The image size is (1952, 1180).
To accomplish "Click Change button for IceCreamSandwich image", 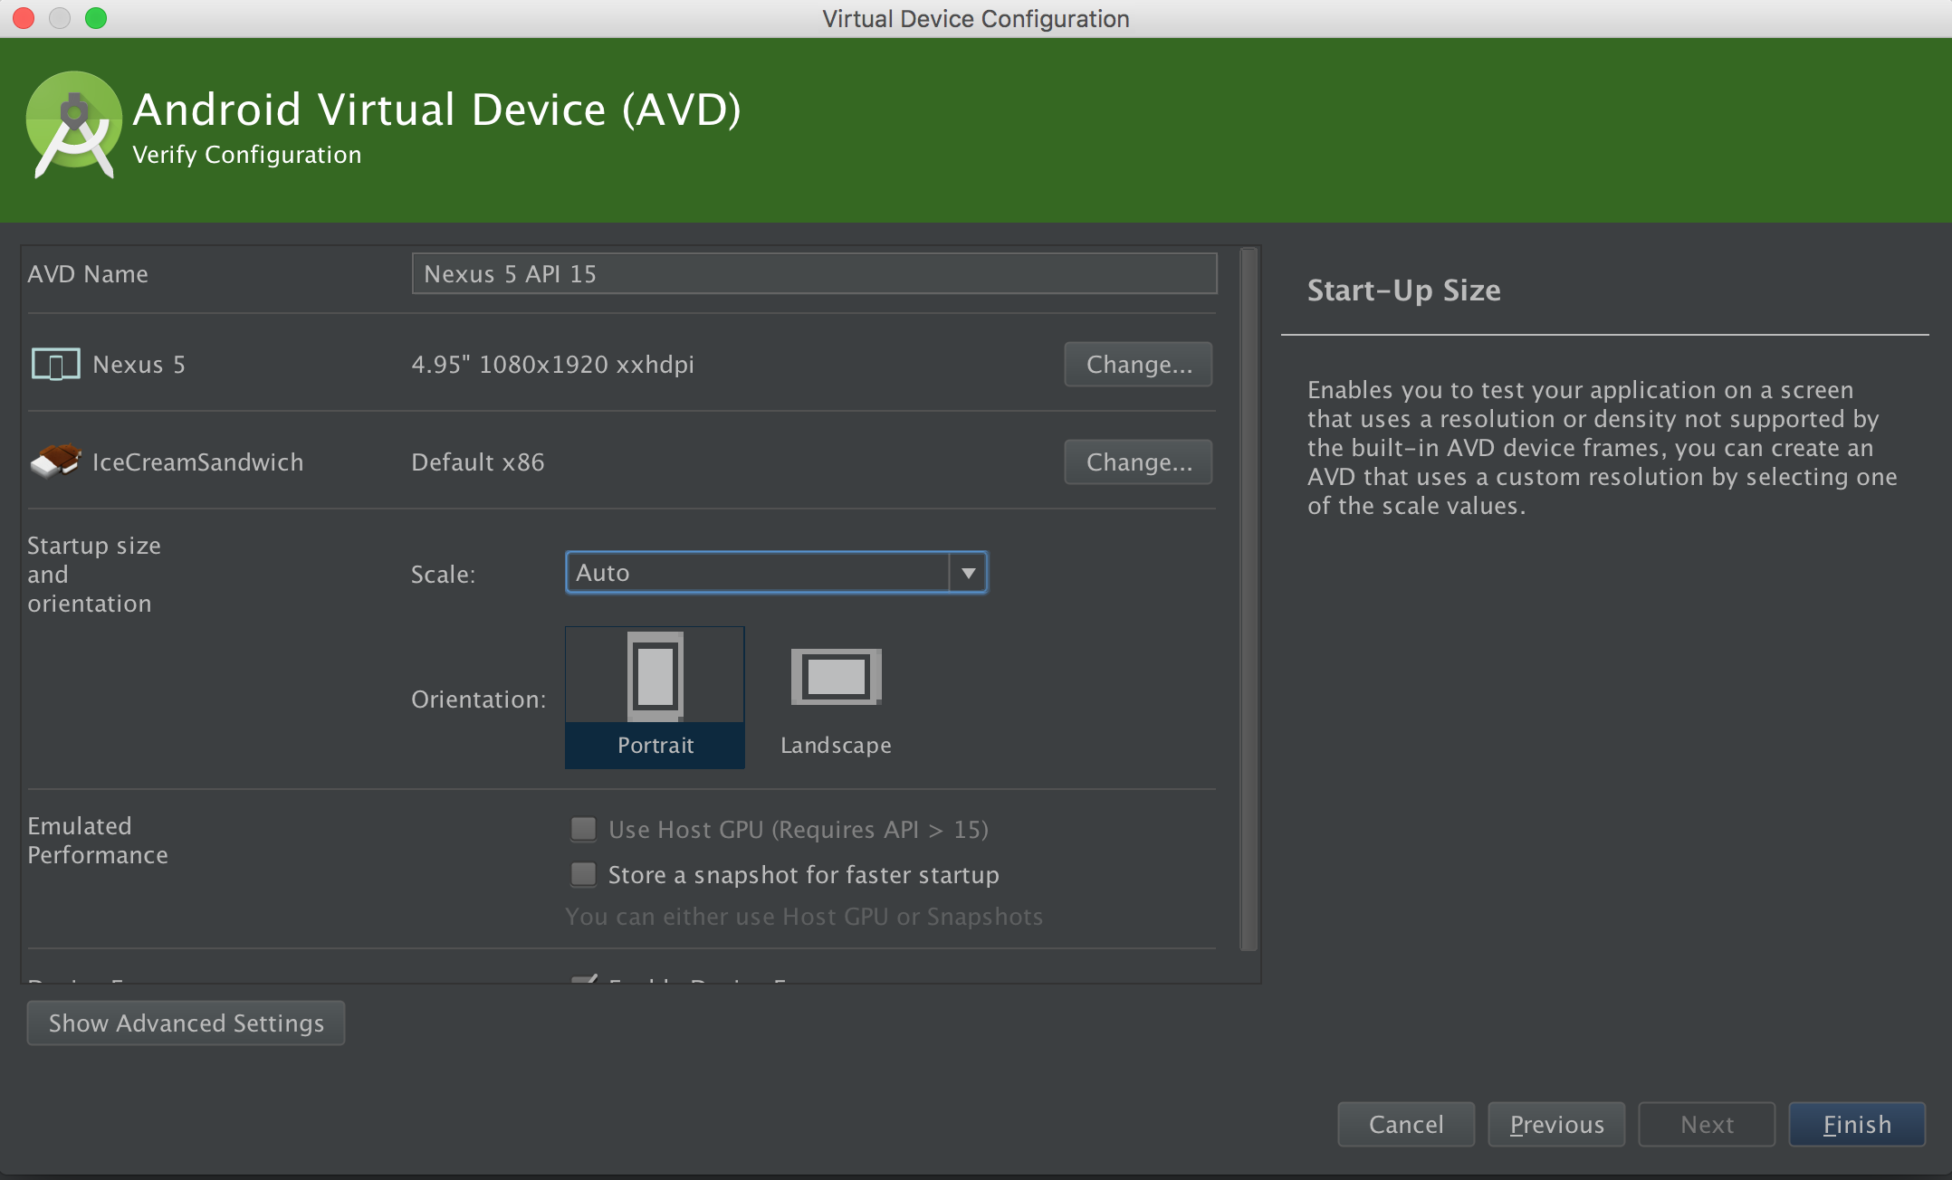I will coord(1139,462).
